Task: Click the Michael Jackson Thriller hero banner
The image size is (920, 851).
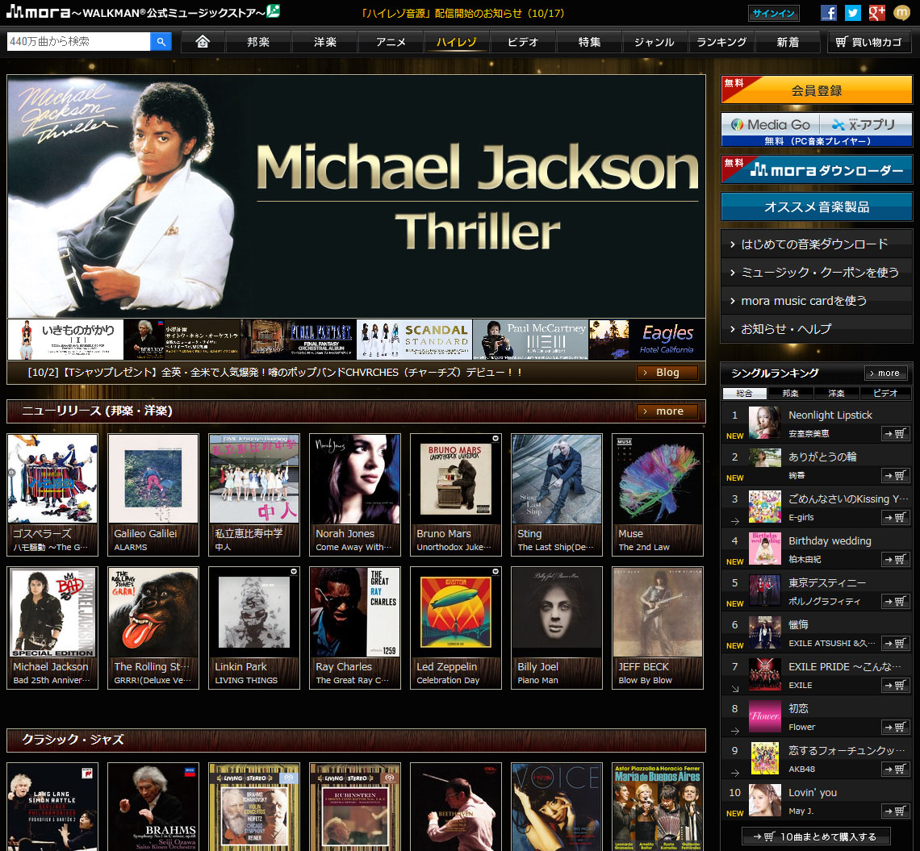Action: click(x=356, y=197)
